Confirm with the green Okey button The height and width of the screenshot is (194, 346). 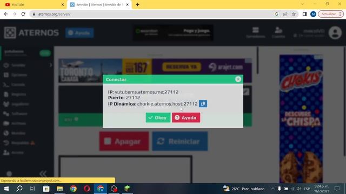coord(158,117)
